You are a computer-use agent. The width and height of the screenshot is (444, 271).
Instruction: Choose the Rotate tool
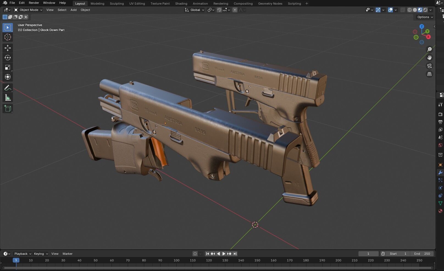coord(8,58)
